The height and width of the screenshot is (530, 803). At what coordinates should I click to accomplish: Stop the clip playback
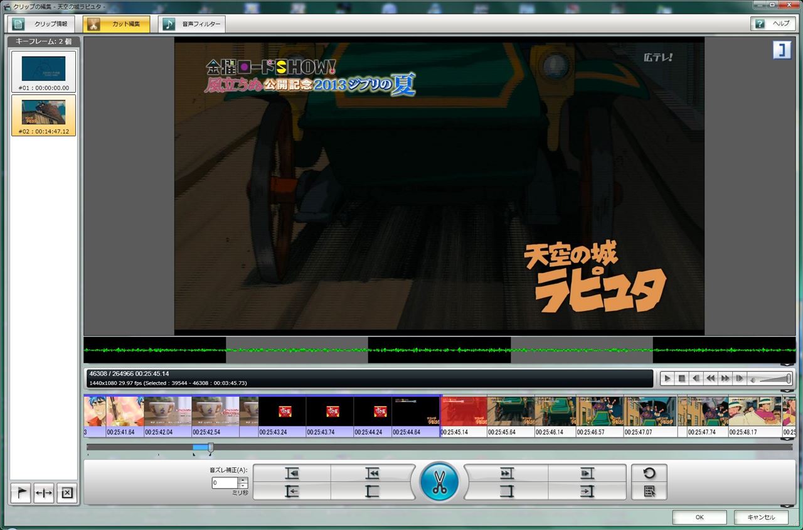click(x=682, y=378)
